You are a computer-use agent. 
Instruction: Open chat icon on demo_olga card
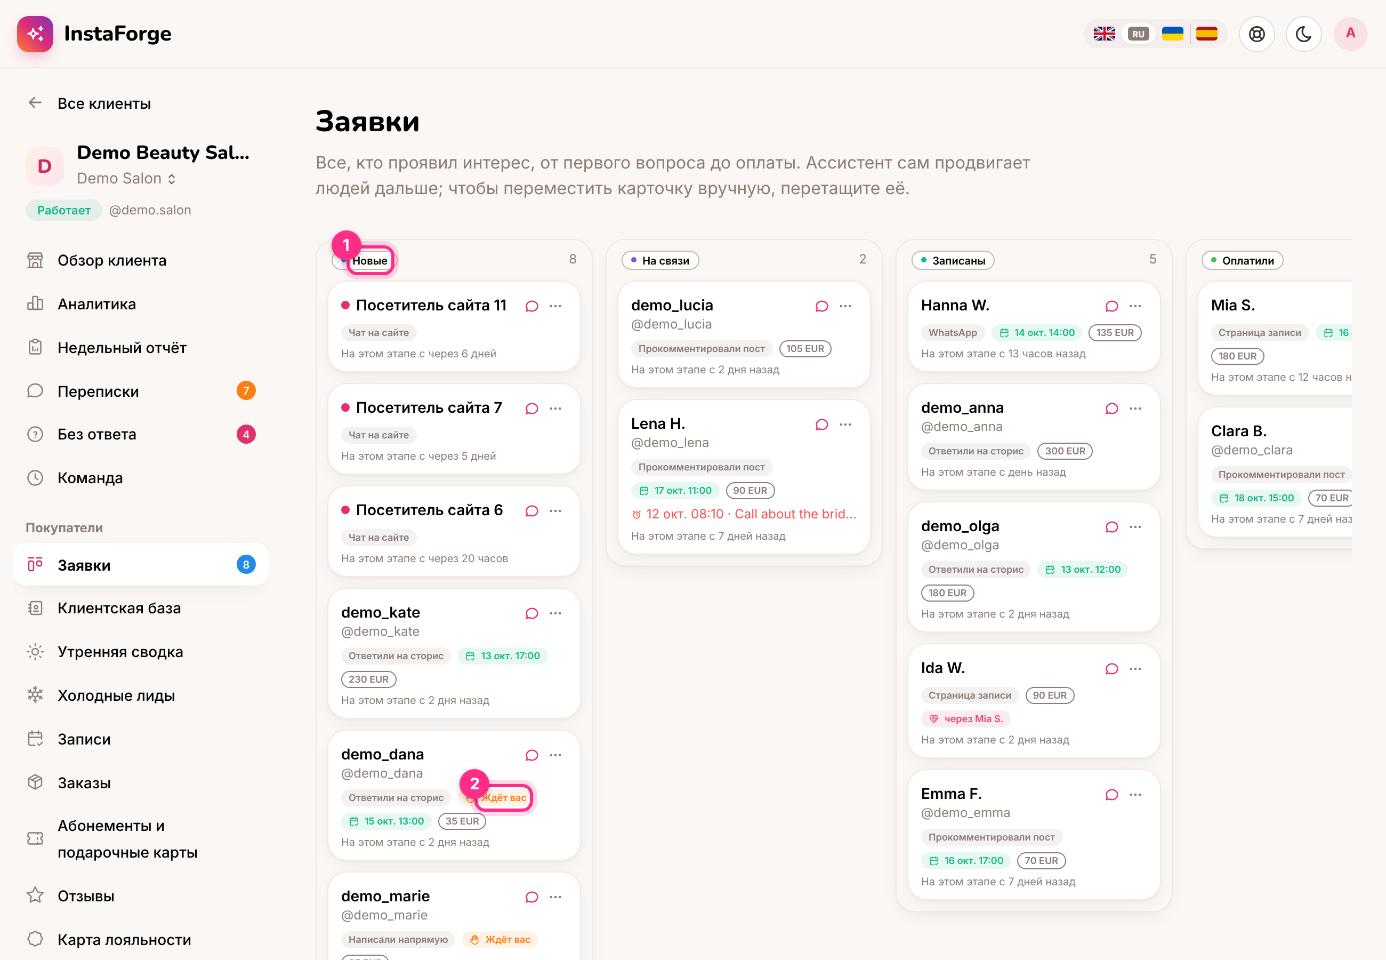(1111, 527)
